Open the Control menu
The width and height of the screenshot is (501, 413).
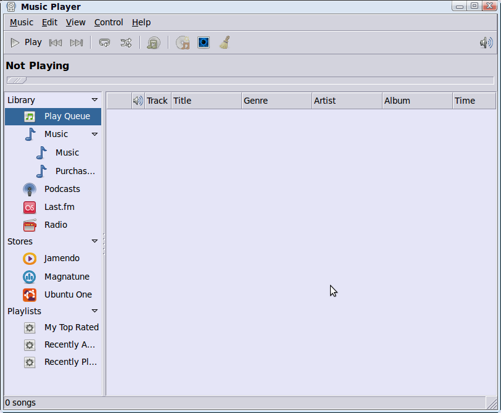pyautogui.click(x=109, y=22)
